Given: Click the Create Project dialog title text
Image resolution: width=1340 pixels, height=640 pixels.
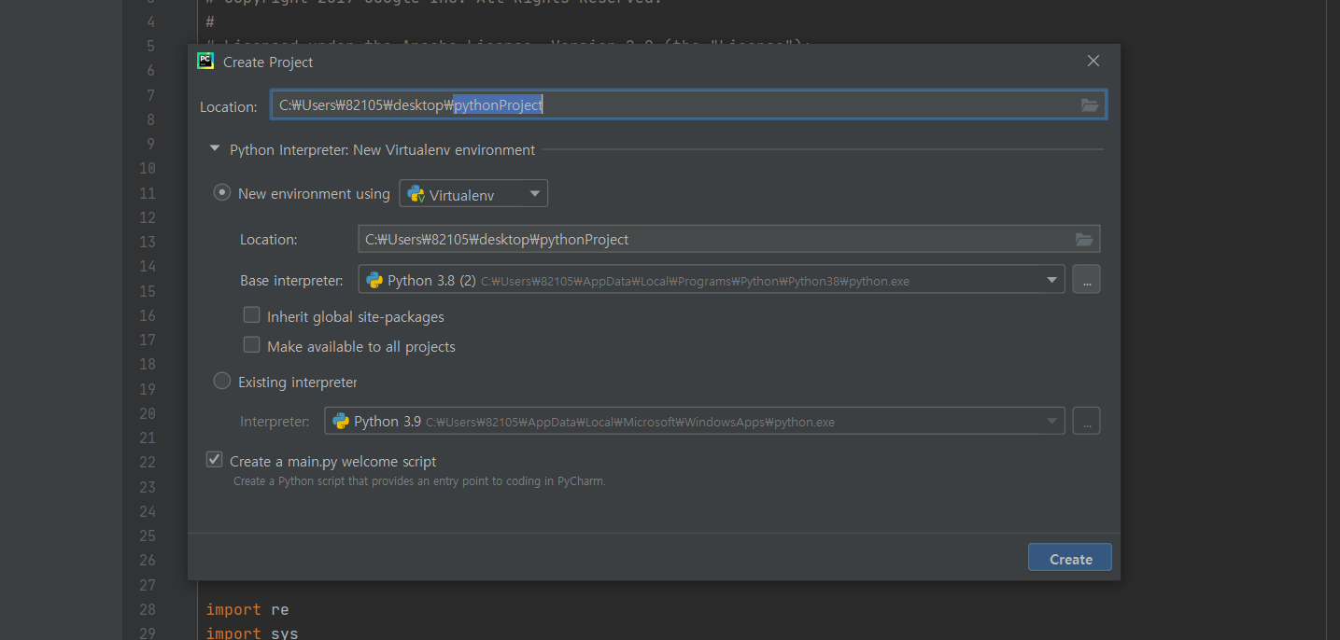Looking at the screenshot, I should (268, 63).
